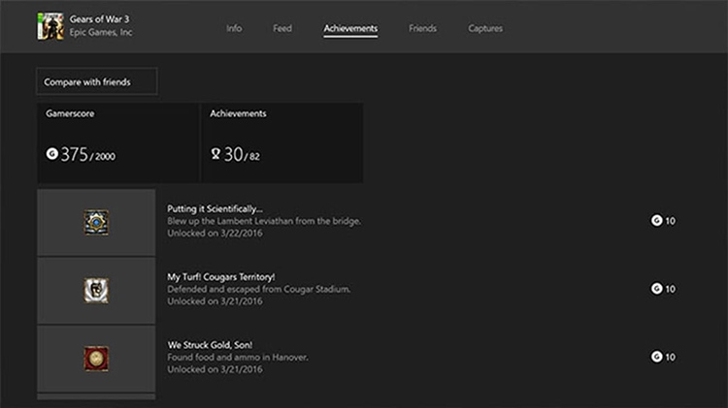Click 'Defended and escaped from Cougar Stadium' text
Image resolution: width=728 pixels, height=408 pixels.
tap(259, 290)
